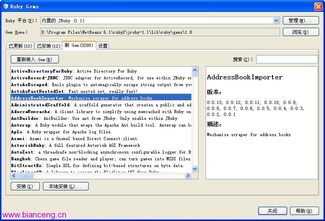Click the 安装(I) install button
Image resolution: width=325 pixels, height=221 pixels.
click(x=25, y=186)
